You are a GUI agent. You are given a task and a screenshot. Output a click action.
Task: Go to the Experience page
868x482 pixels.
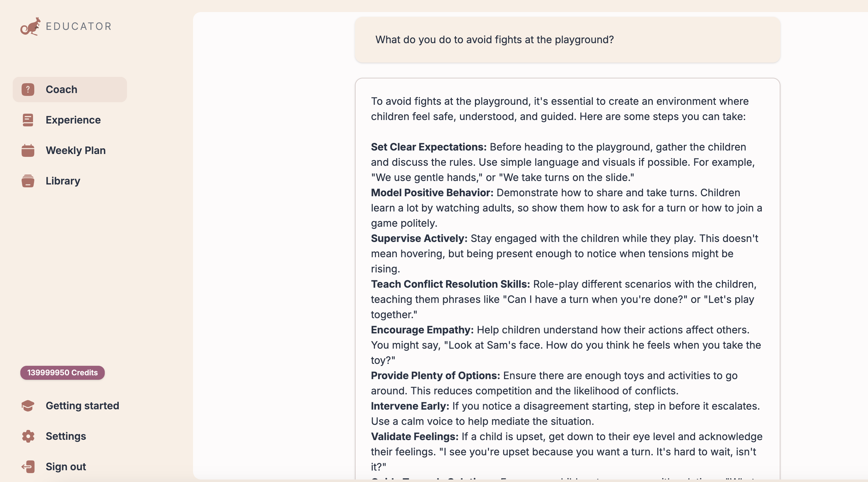tap(73, 120)
